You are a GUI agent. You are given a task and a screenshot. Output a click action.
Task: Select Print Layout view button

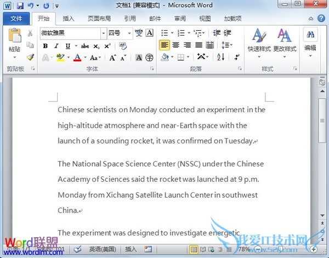194,249
